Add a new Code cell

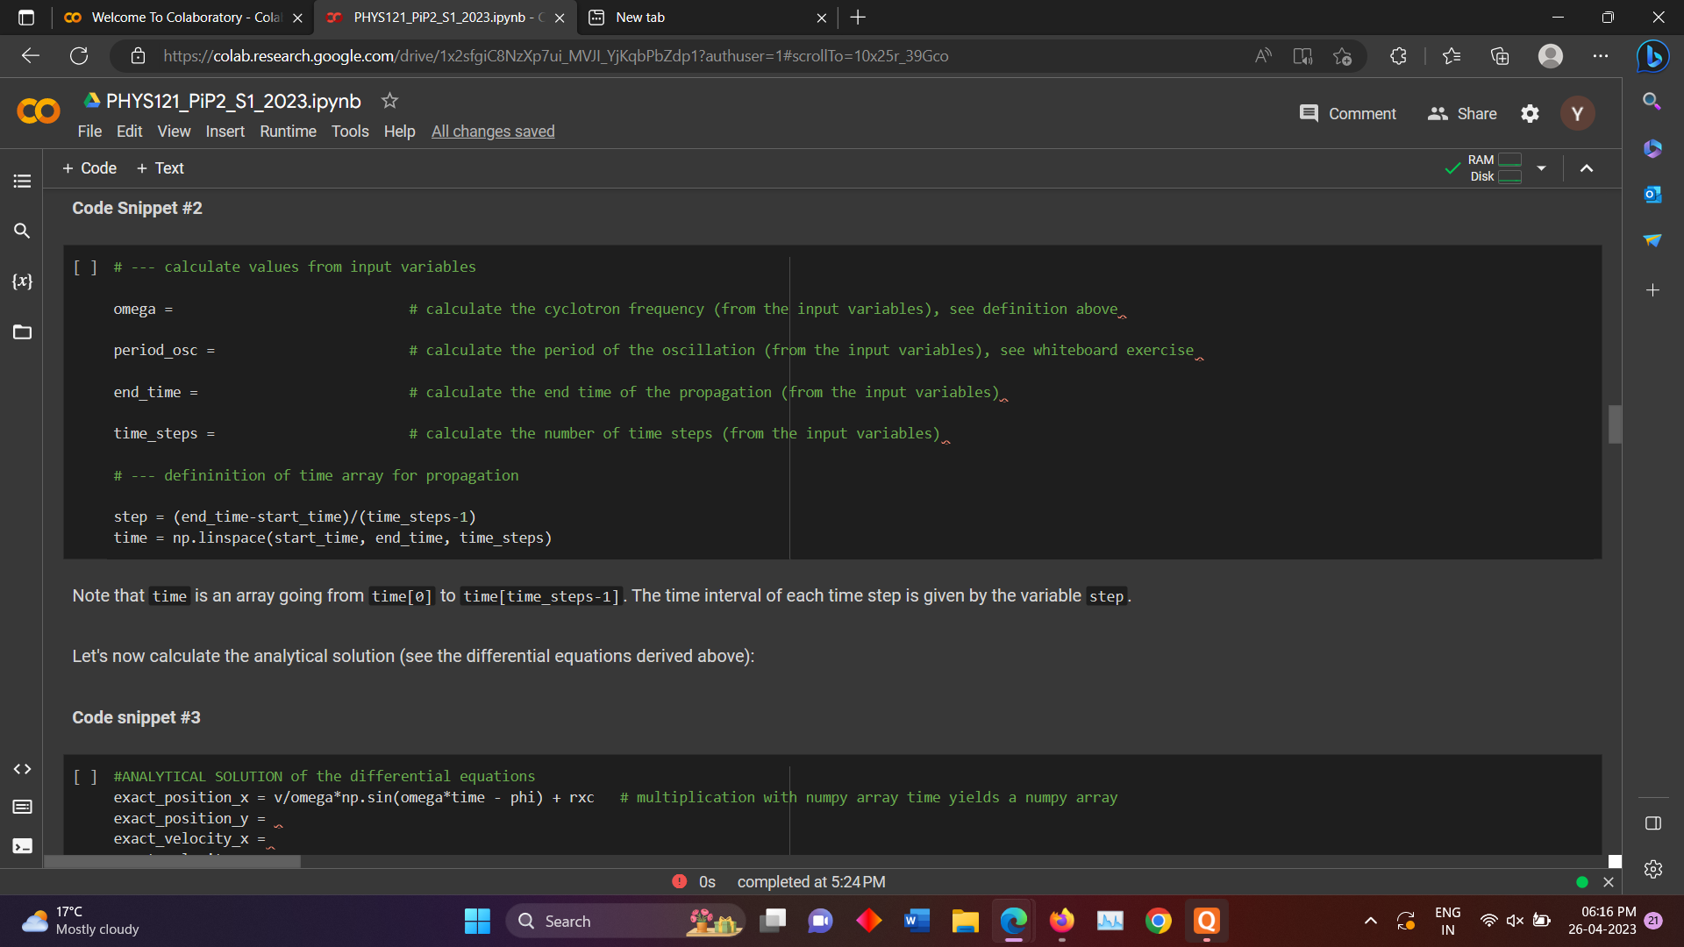tap(89, 168)
